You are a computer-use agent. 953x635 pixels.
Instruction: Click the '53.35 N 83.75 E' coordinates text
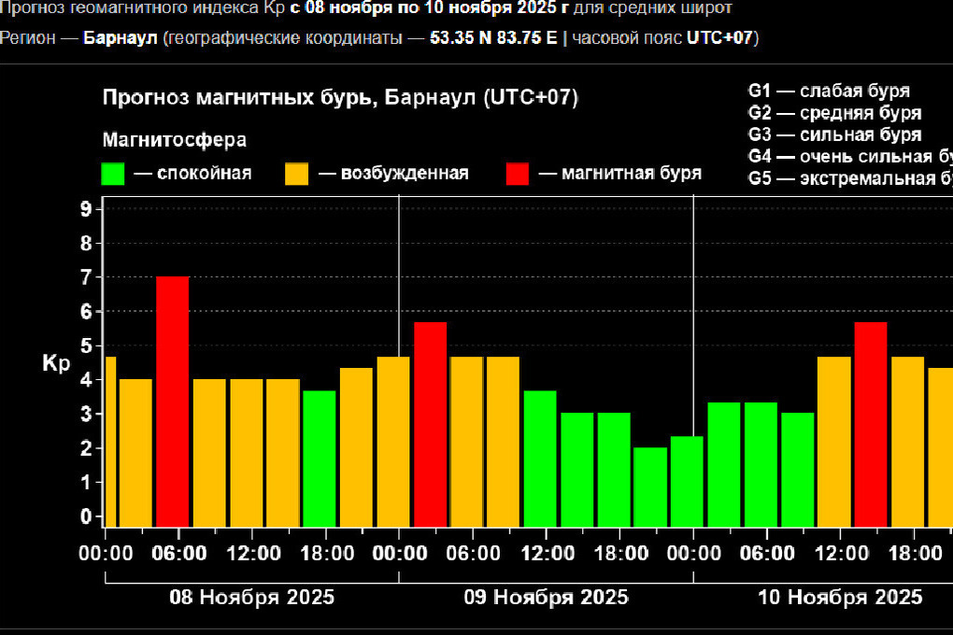click(492, 38)
